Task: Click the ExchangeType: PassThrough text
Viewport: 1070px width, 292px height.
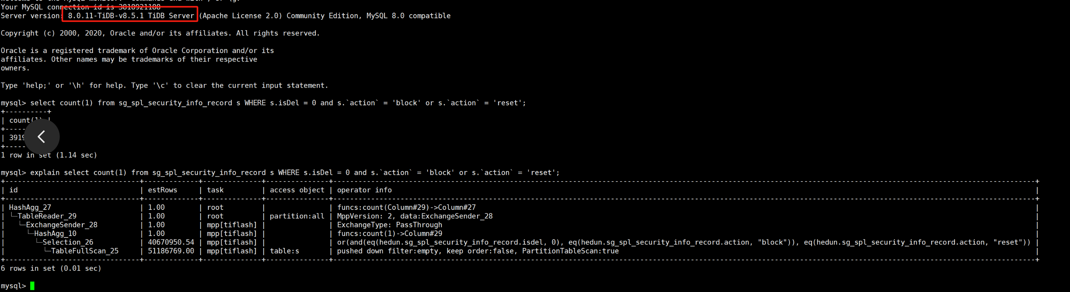Action: click(390, 225)
